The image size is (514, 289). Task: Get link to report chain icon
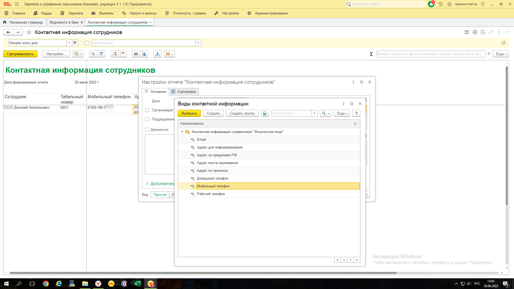491,32
